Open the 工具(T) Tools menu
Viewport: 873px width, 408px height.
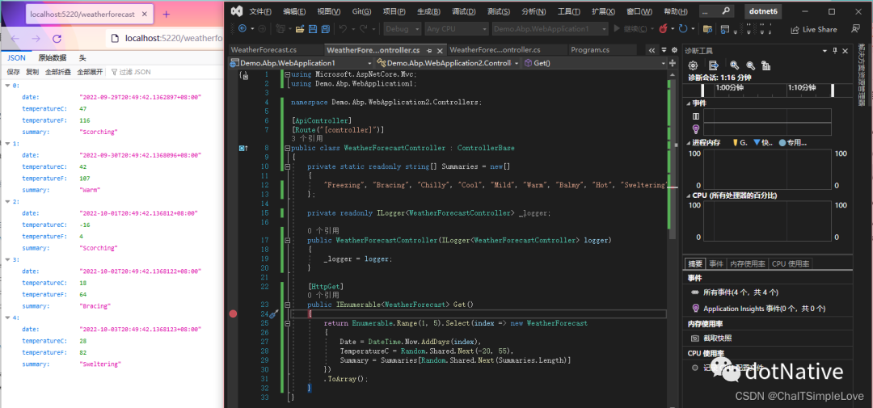click(569, 11)
